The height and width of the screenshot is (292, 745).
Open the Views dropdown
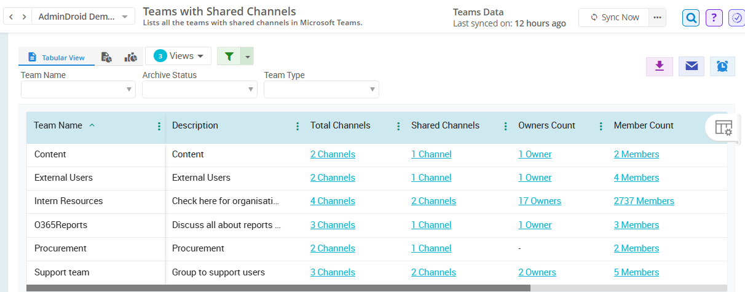(x=178, y=56)
